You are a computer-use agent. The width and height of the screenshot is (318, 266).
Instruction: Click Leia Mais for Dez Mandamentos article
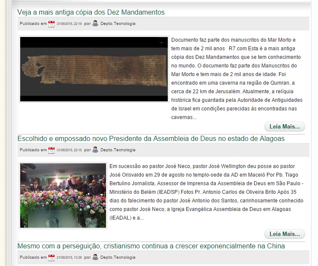pos(285,127)
